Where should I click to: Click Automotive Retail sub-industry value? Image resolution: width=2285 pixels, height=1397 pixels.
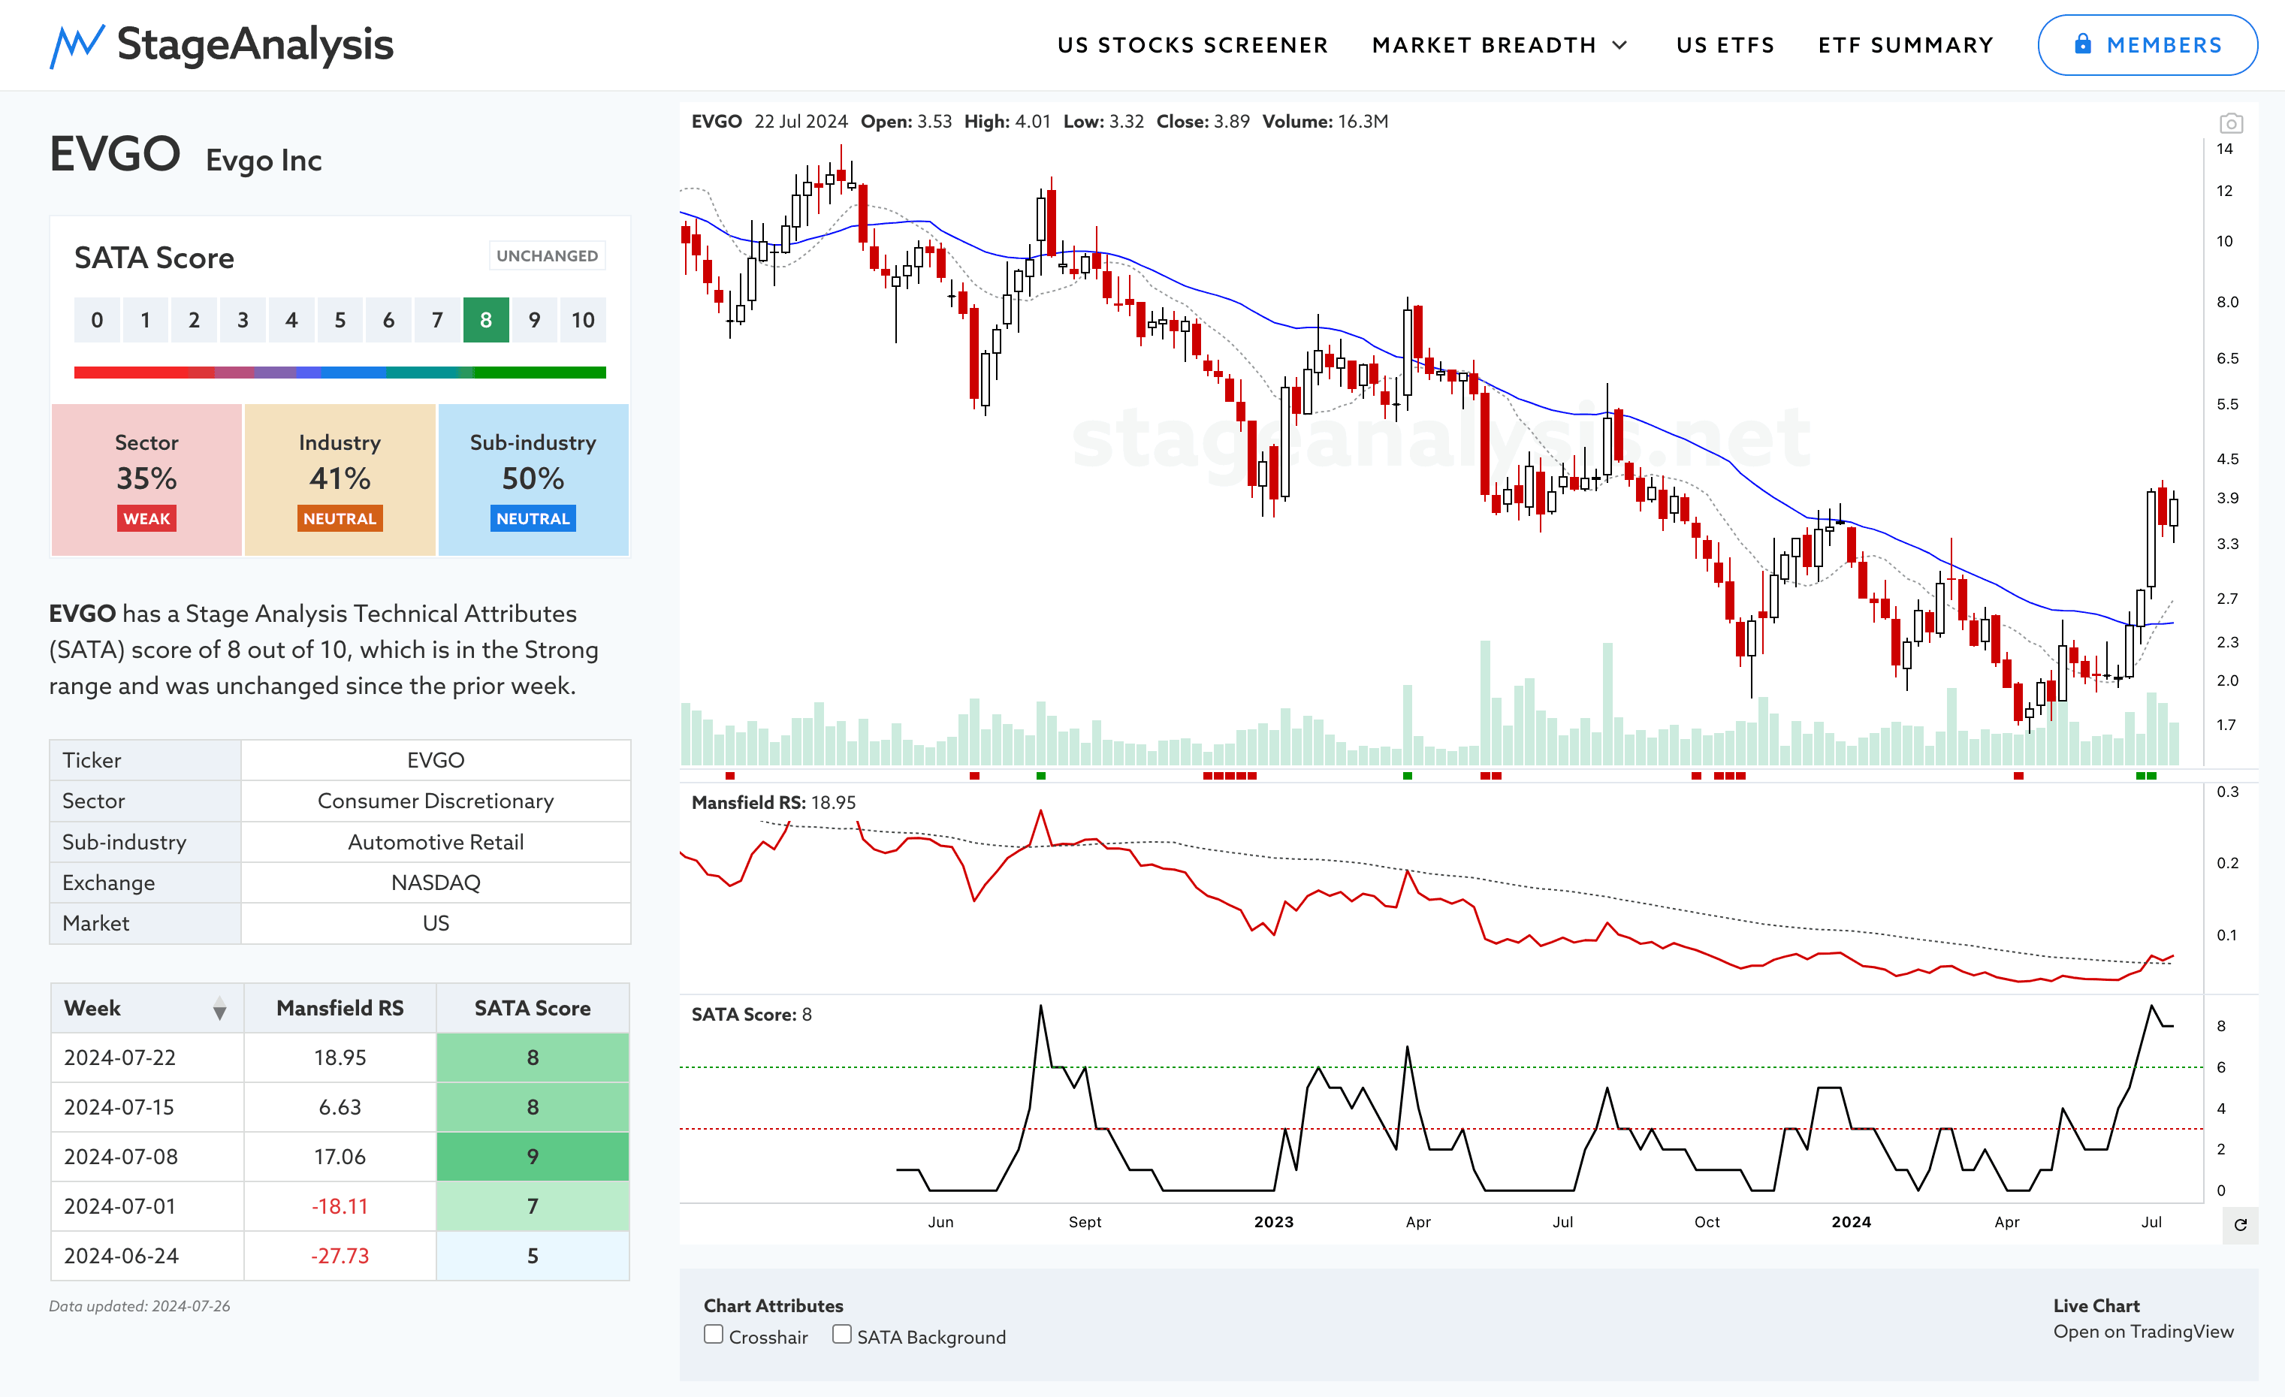[x=435, y=842]
